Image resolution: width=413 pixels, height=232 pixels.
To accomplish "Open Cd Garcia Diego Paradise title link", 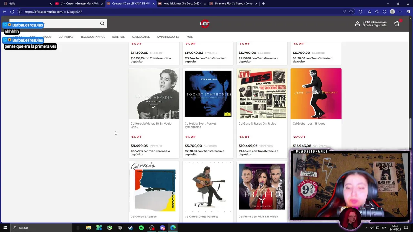I will pos(201,217).
